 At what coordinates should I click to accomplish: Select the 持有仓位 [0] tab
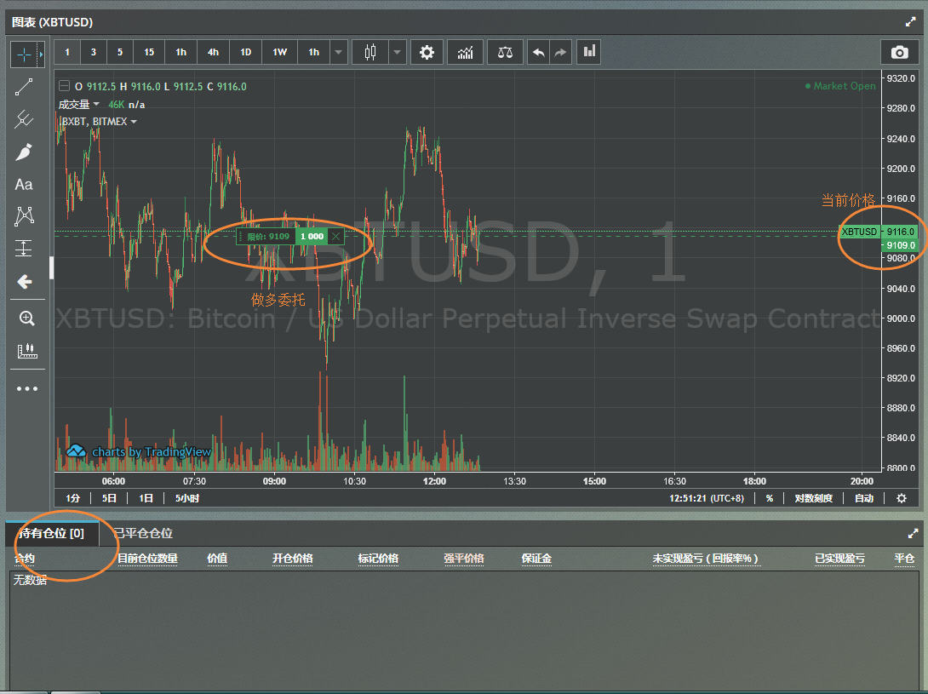tap(51, 534)
